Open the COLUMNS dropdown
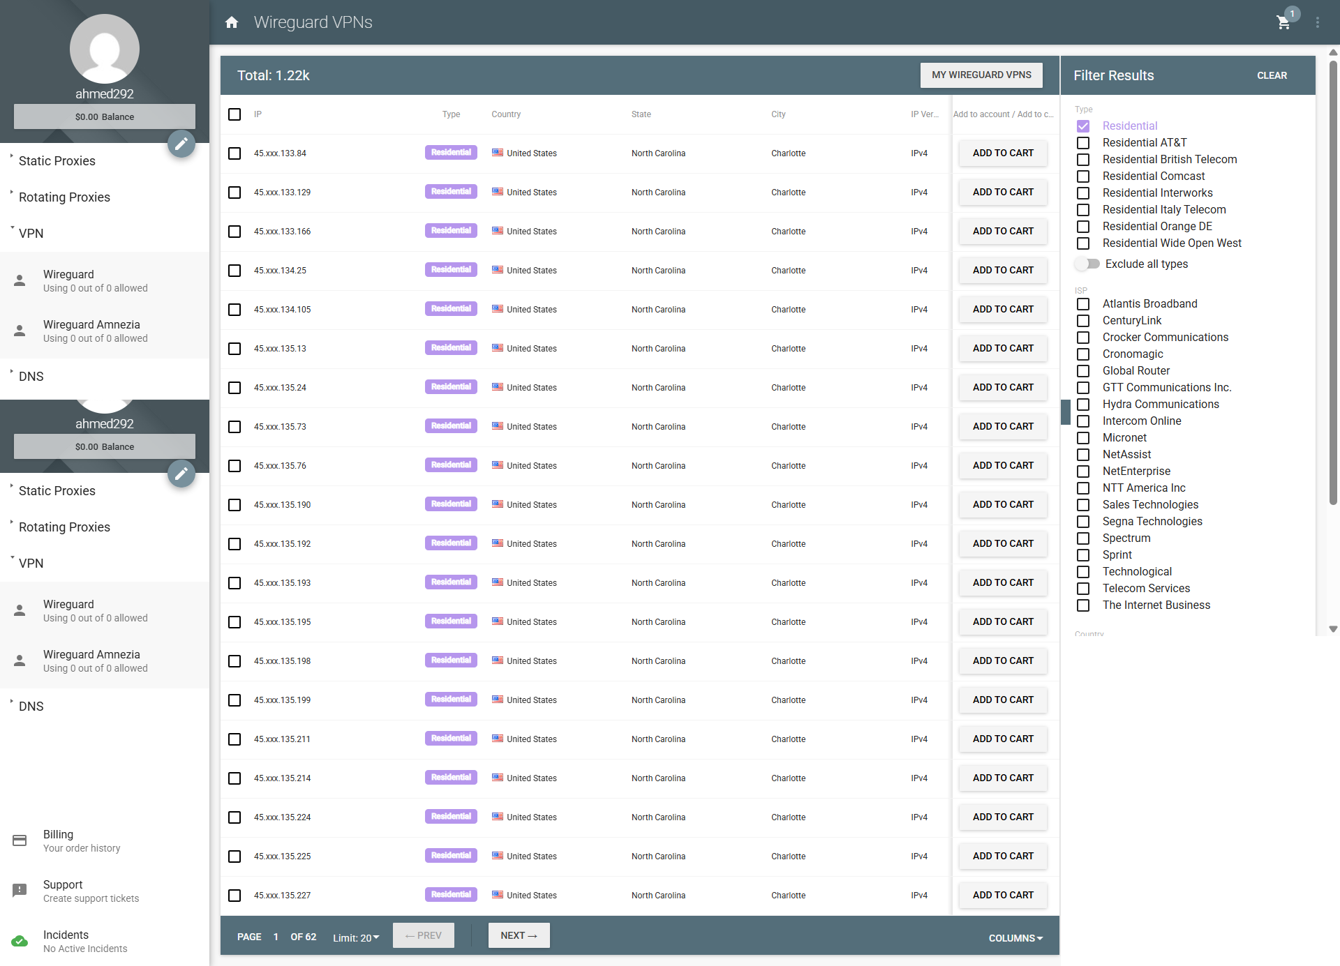Image resolution: width=1340 pixels, height=966 pixels. [1015, 938]
